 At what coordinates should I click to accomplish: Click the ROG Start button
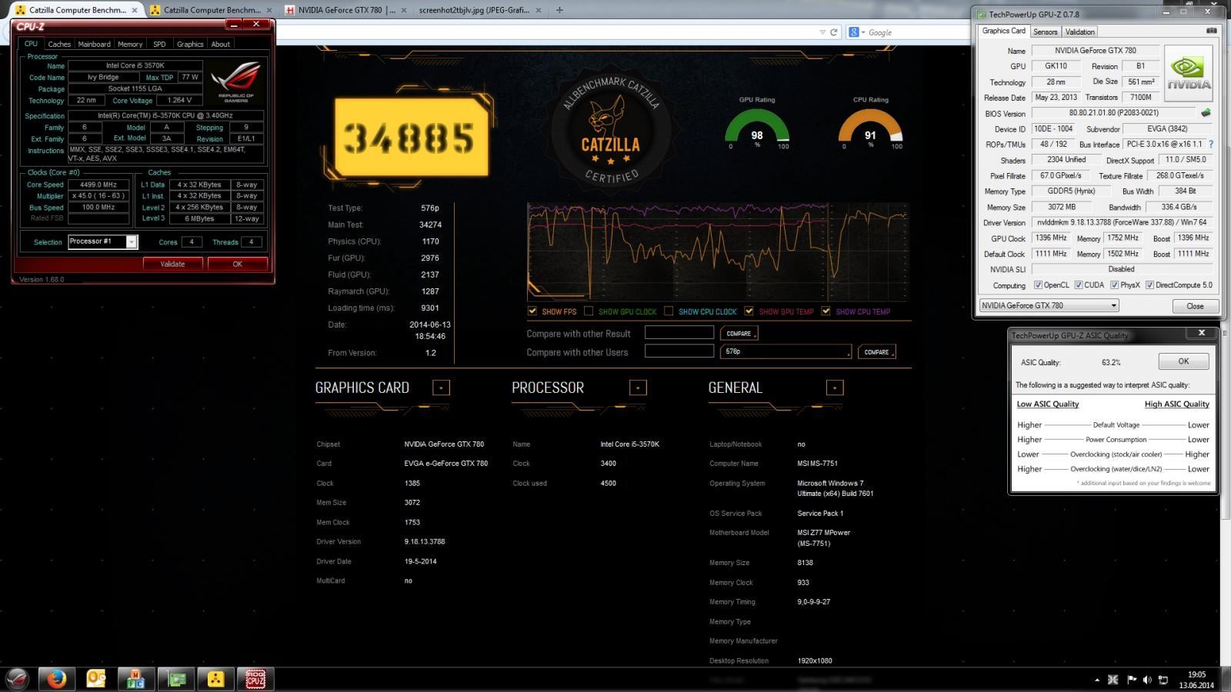tap(17, 680)
